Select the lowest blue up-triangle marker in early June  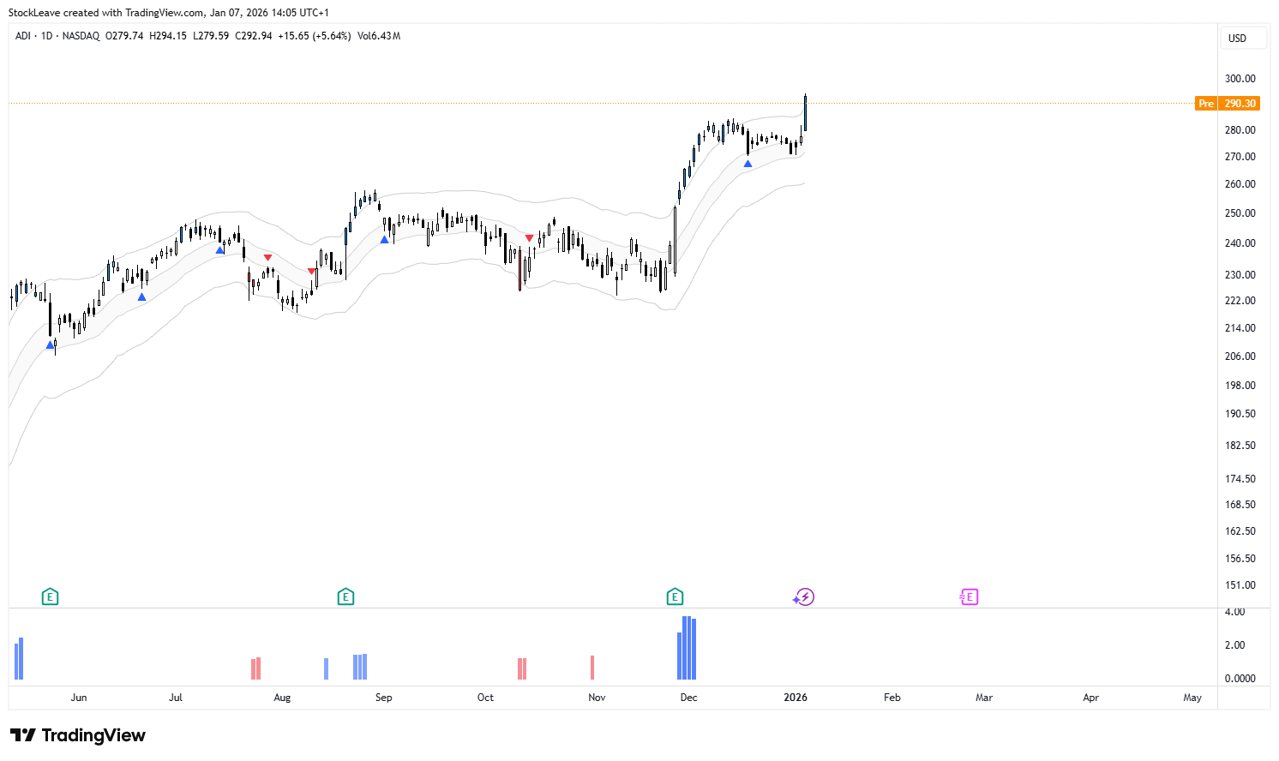50,345
